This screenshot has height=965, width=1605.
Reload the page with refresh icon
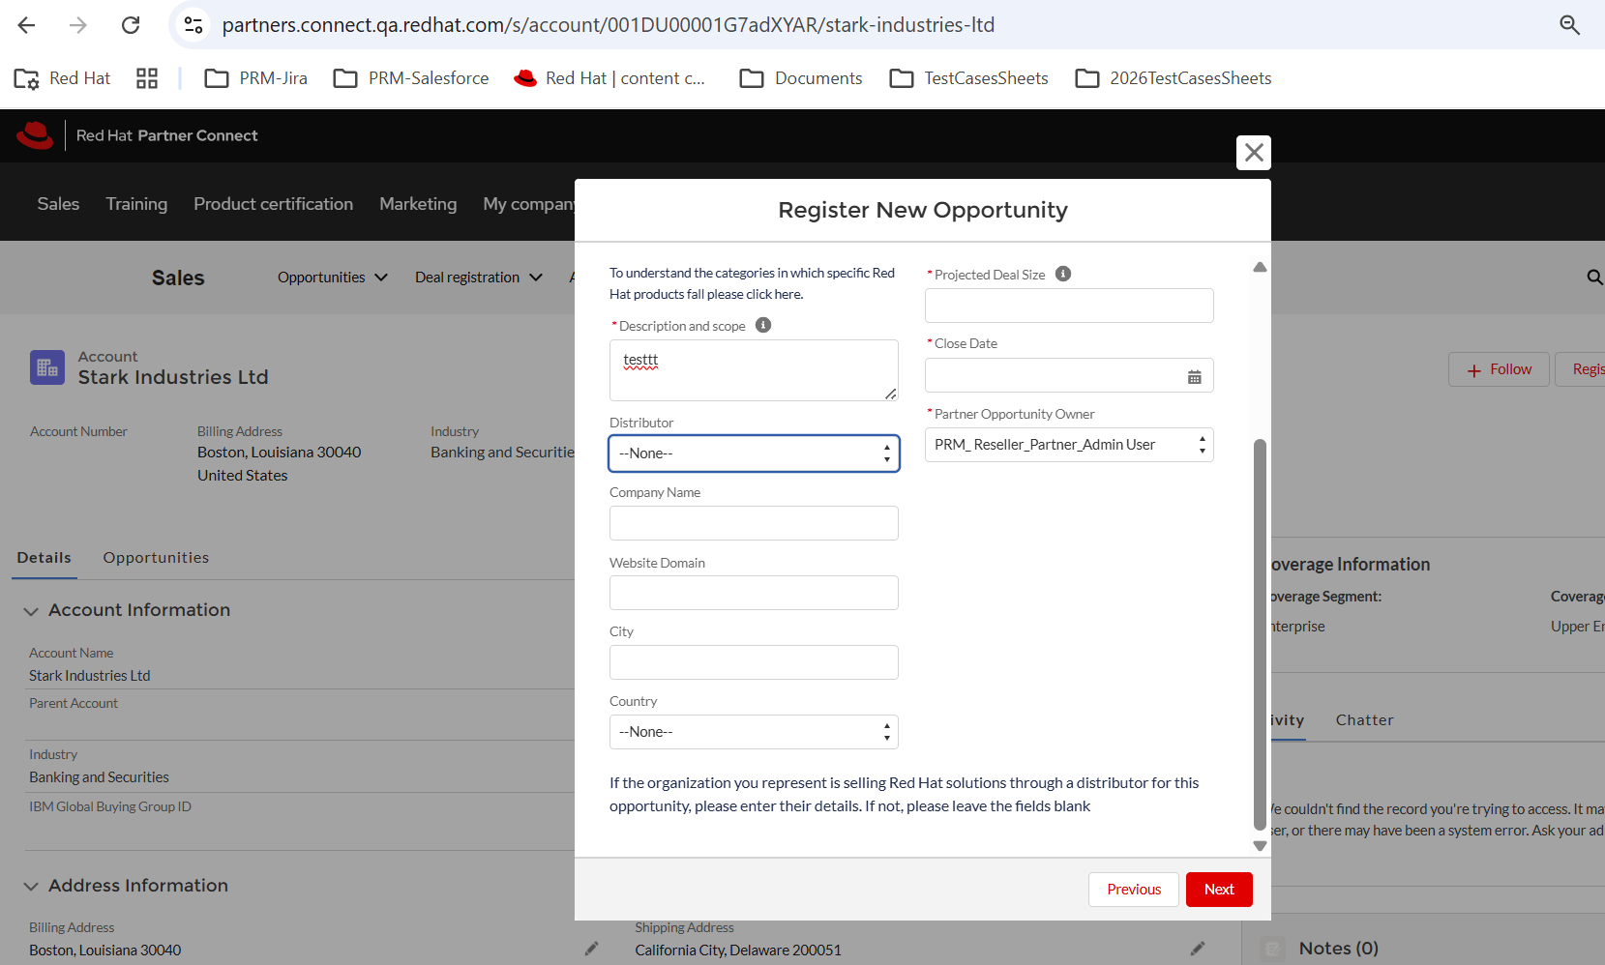[131, 25]
